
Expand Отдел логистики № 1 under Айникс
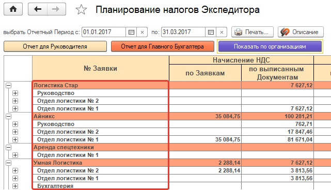coord(15,139)
